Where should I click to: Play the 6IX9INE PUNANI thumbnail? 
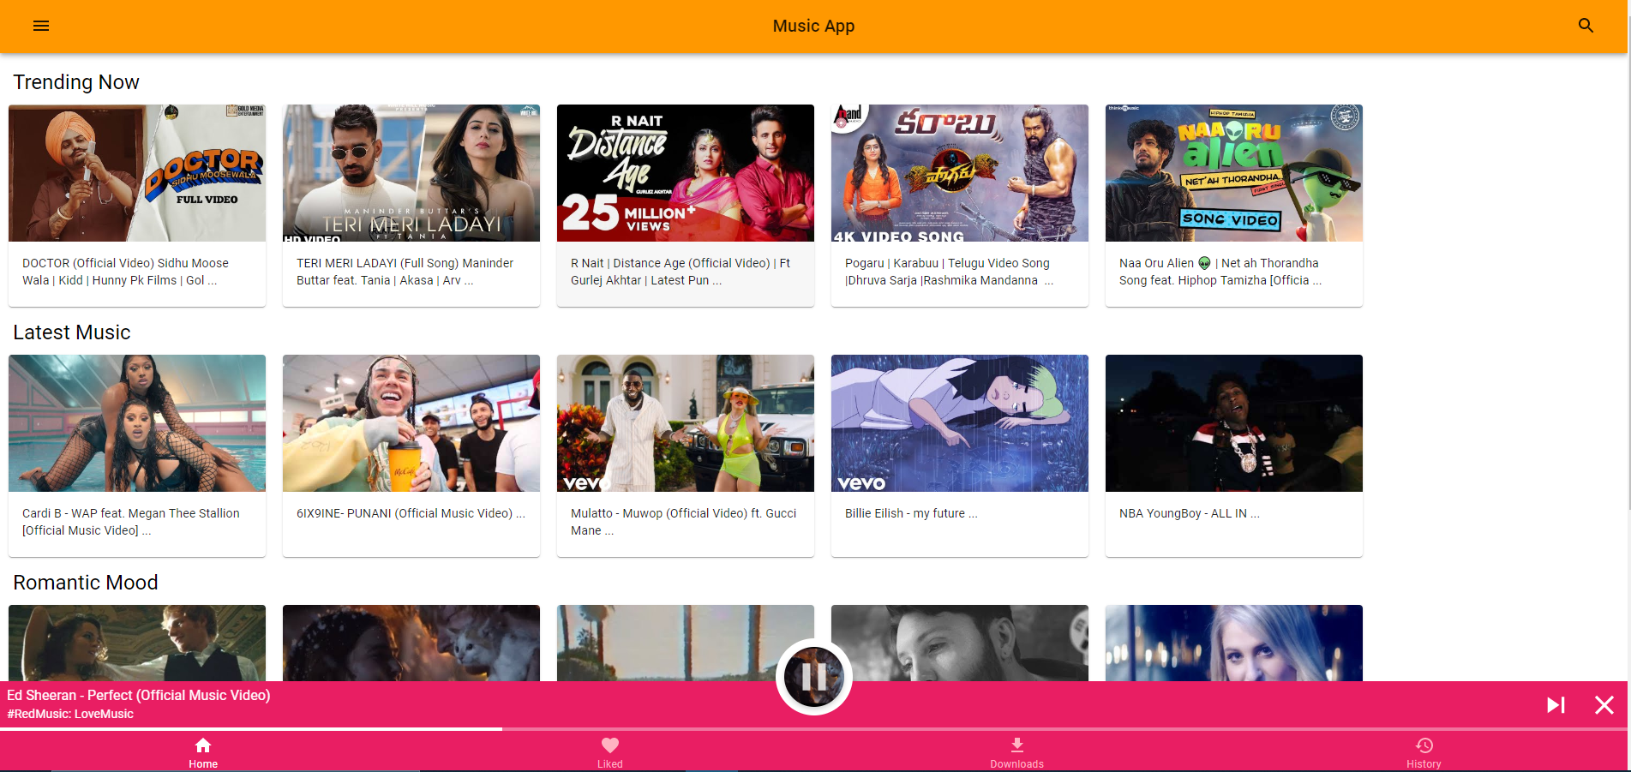(411, 423)
